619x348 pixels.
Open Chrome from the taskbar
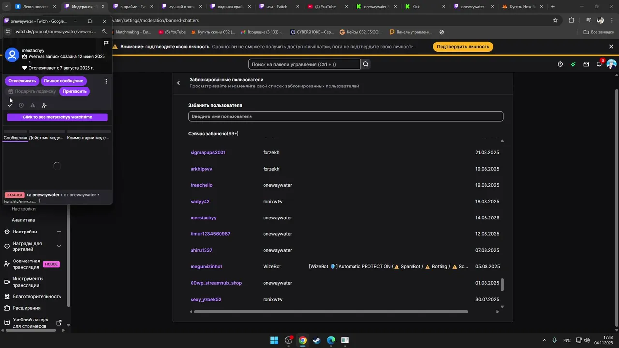point(303,340)
